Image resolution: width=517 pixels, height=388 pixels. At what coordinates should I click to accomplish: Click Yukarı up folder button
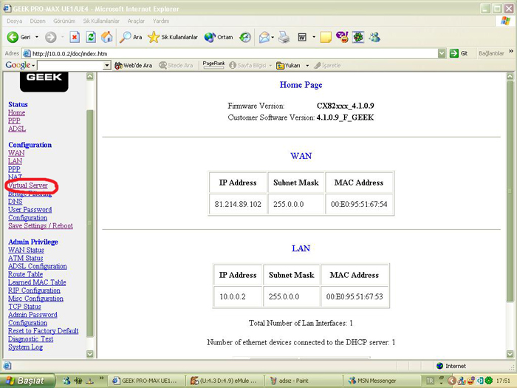click(289, 65)
